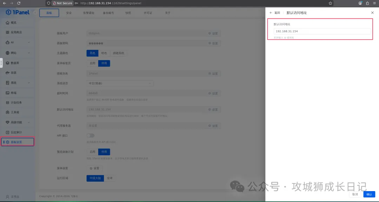Click the 终端 terminal icon in sidebar
The image size is (379, 202).
(8, 93)
